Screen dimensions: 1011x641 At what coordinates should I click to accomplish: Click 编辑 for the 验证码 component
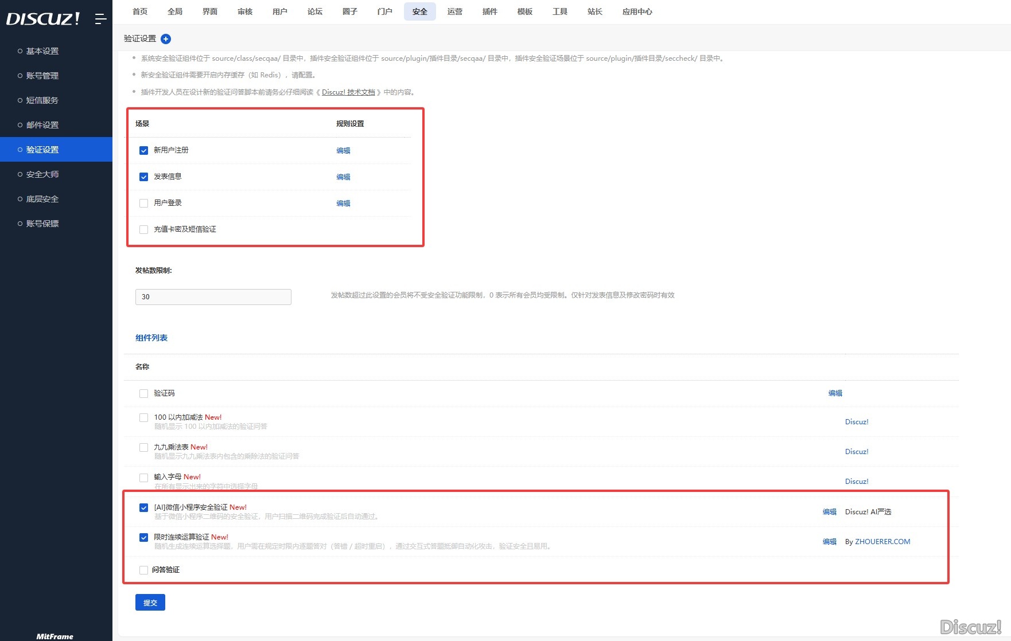pyautogui.click(x=835, y=393)
